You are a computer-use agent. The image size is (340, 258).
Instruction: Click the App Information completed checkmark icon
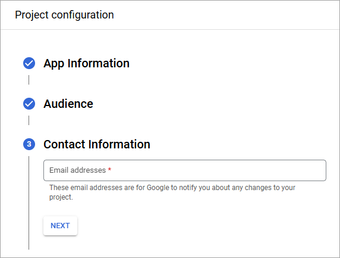pos(29,63)
